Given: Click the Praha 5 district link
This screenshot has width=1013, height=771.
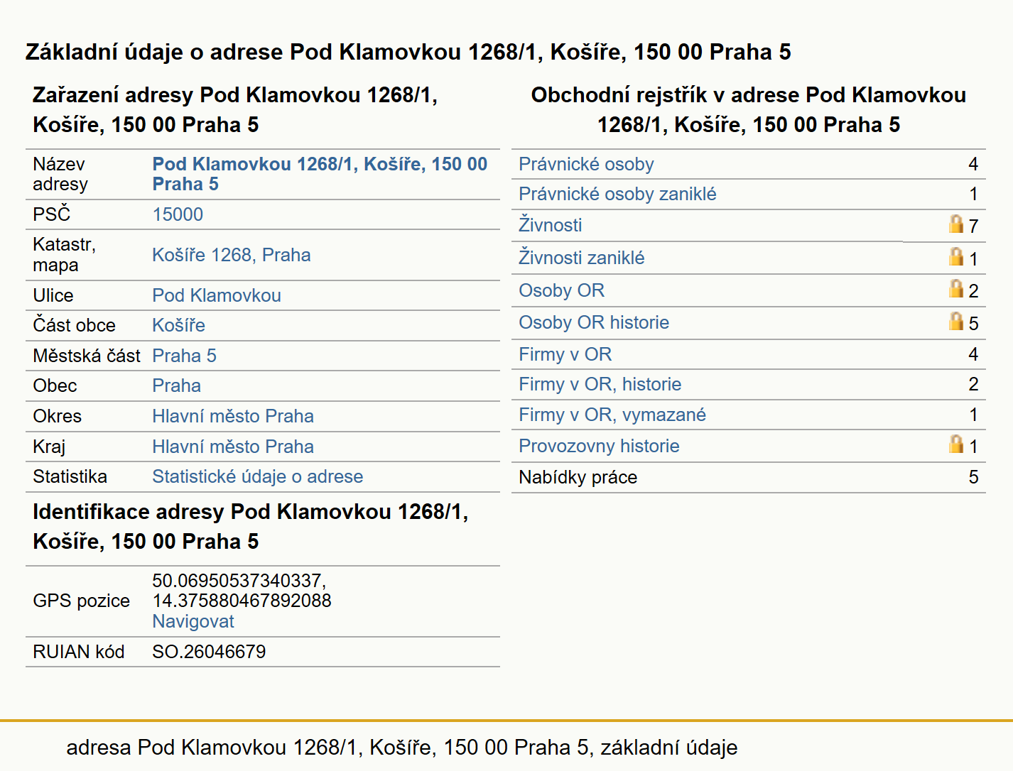Looking at the screenshot, I should (x=184, y=356).
